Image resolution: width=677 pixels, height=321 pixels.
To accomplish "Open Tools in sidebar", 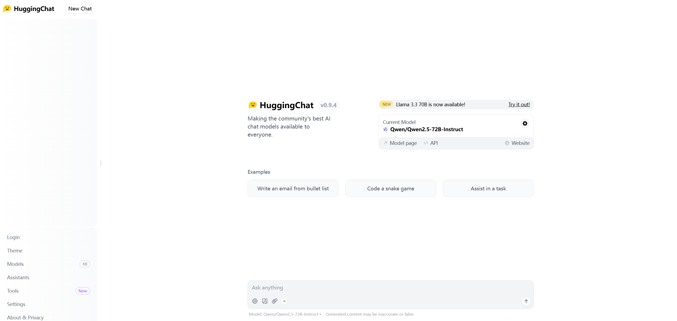I will 48,291.
